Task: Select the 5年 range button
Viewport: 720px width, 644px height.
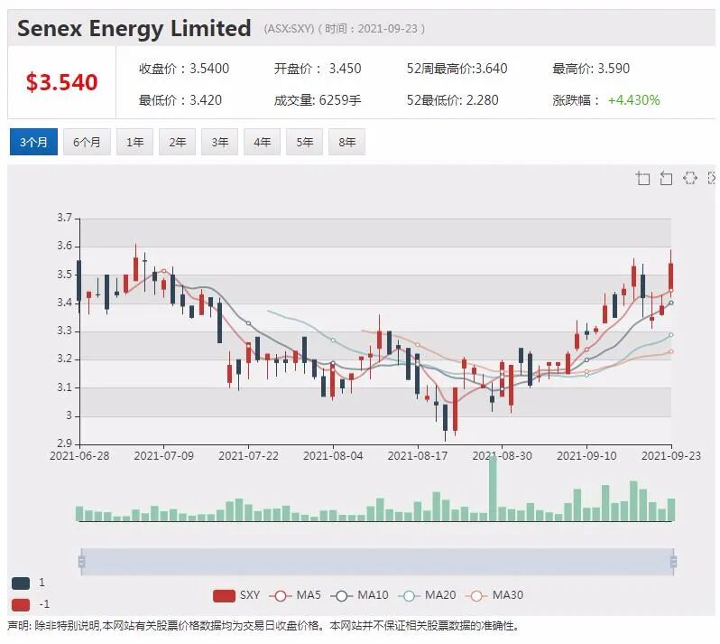Action: [x=304, y=142]
